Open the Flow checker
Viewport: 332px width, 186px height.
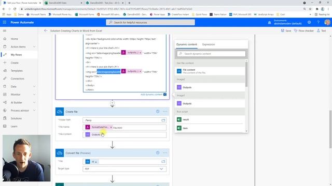[x=304, y=30]
